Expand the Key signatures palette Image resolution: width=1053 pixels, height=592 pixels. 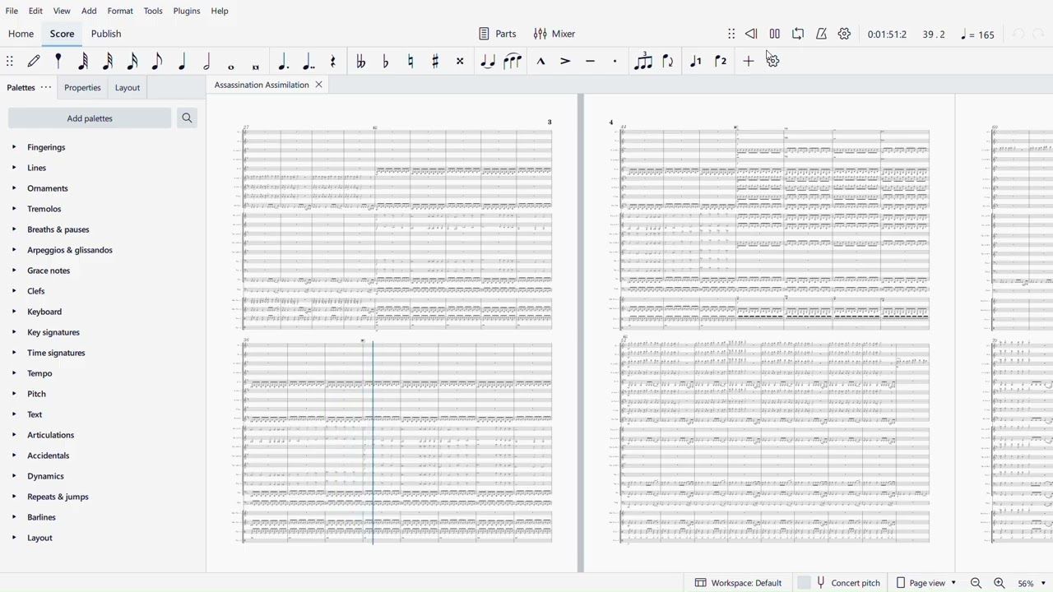click(x=13, y=332)
